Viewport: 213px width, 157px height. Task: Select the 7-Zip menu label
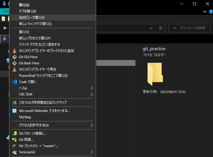pos(23,88)
